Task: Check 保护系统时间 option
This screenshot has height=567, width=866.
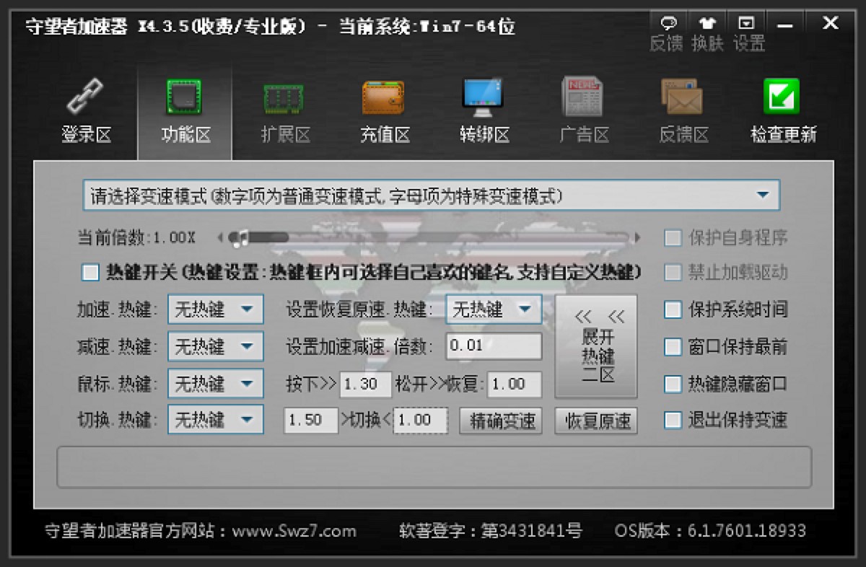Action: pos(673,310)
